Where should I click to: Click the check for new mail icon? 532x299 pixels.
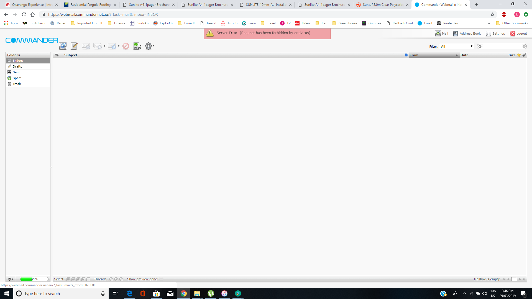pyautogui.click(x=63, y=46)
